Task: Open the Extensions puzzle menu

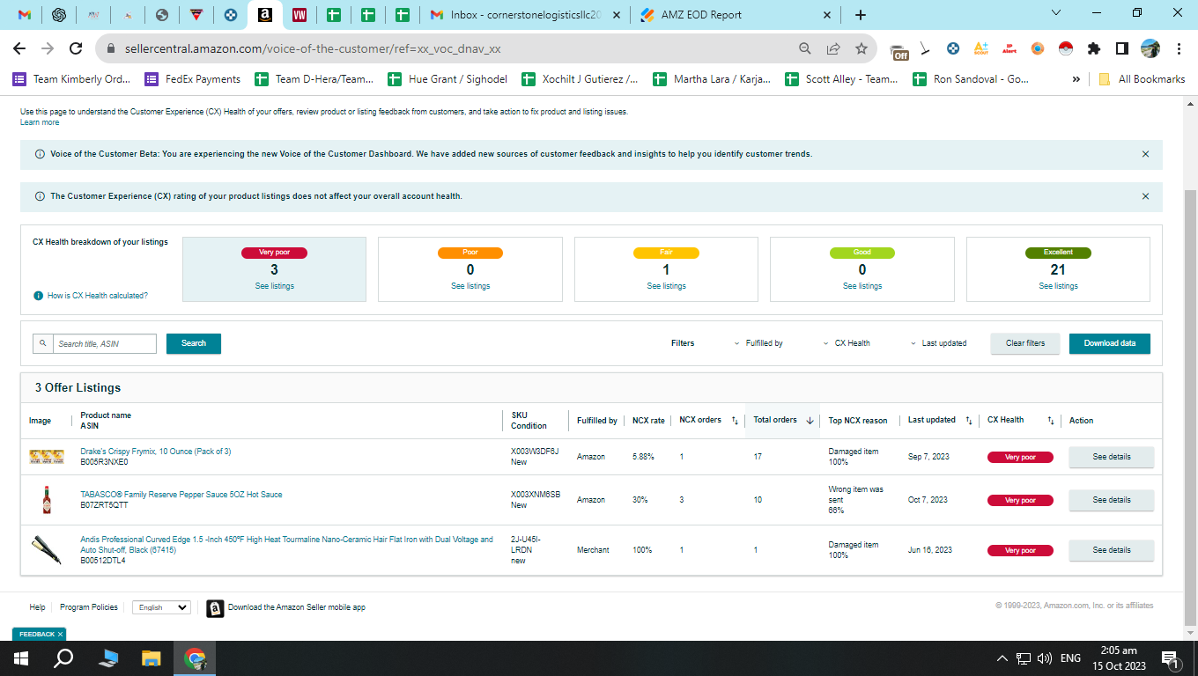Action: pyautogui.click(x=1094, y=49)
